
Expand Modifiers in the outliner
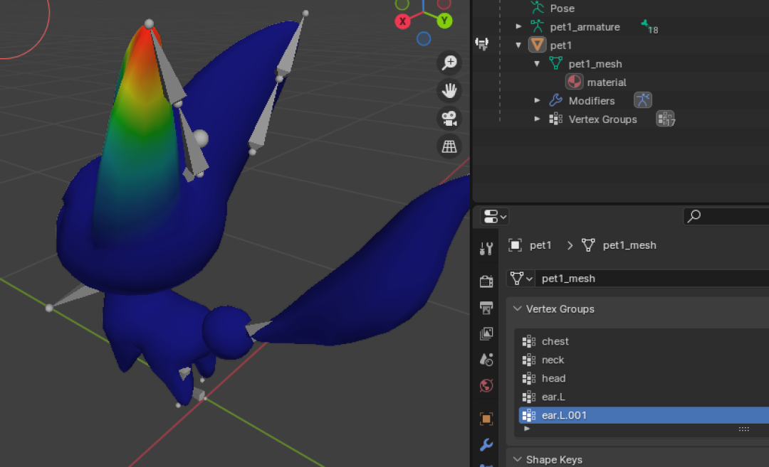[x=537, y=100]
